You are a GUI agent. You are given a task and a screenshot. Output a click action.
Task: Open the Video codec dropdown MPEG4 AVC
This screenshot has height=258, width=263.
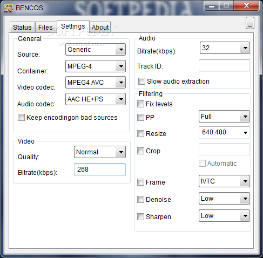point(96,83)
